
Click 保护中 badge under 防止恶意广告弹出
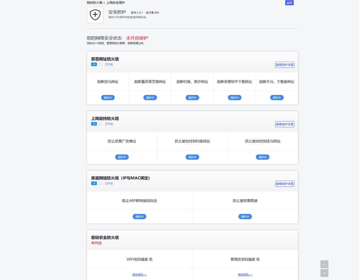point(122,157)
